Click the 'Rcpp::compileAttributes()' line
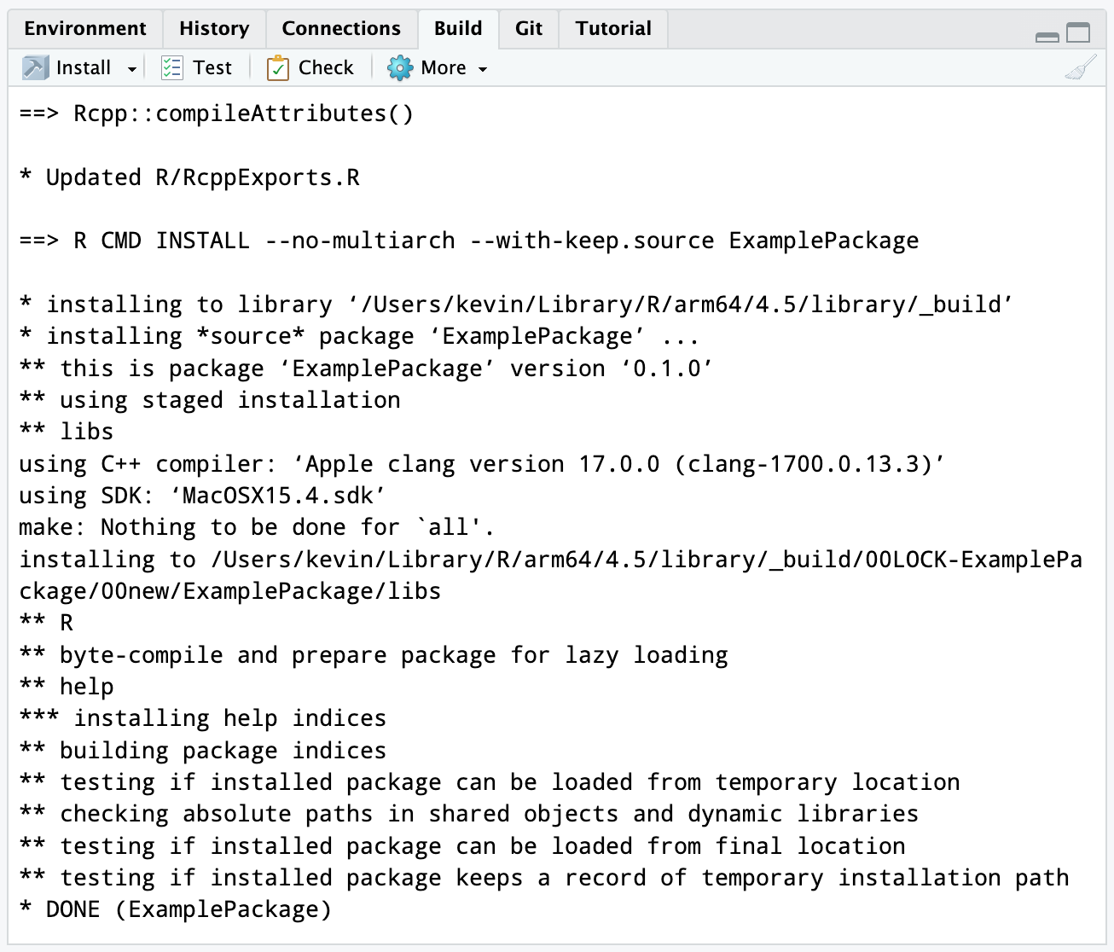This screenshot has width=1114, height=952. click(x=217, y=113)
